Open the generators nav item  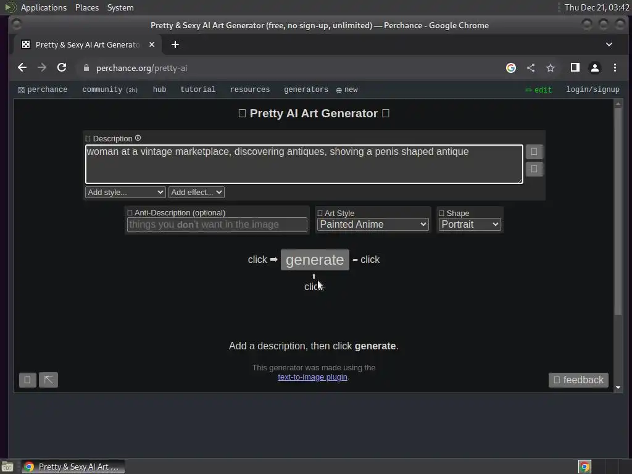(306, 89)
